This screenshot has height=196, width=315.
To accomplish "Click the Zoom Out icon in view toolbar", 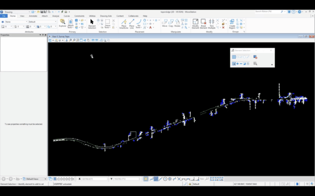I will click(x=74, y=40).
